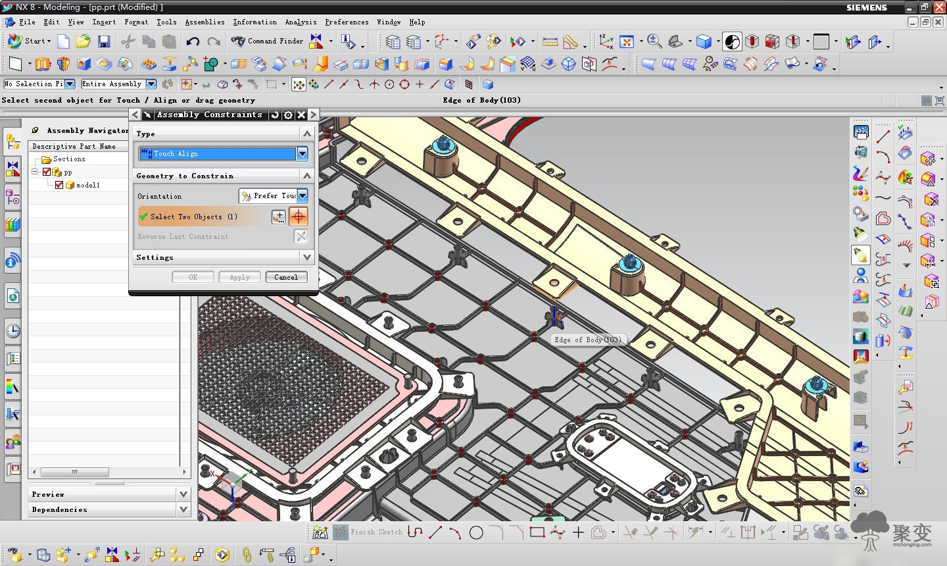Select the Revolve tool icon

(x=63, y=64)
